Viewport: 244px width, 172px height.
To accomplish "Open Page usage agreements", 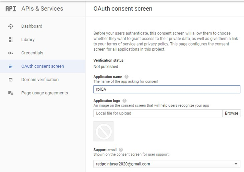I will (x=44, y=93).
